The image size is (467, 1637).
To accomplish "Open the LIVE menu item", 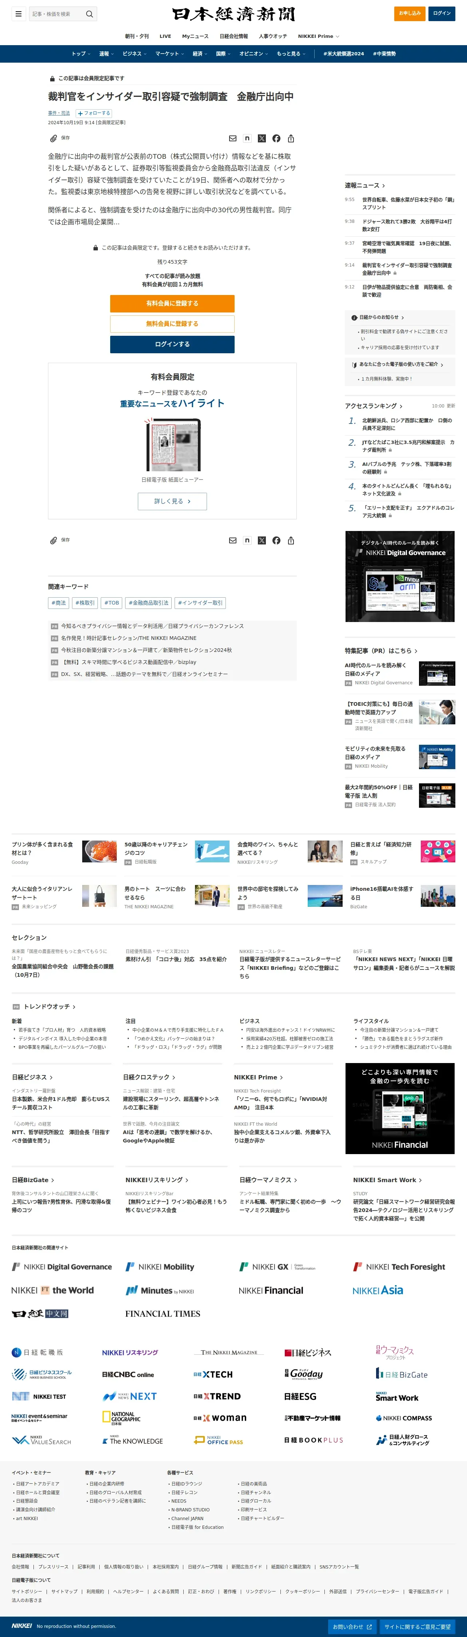I will click(x=165, y=36).
